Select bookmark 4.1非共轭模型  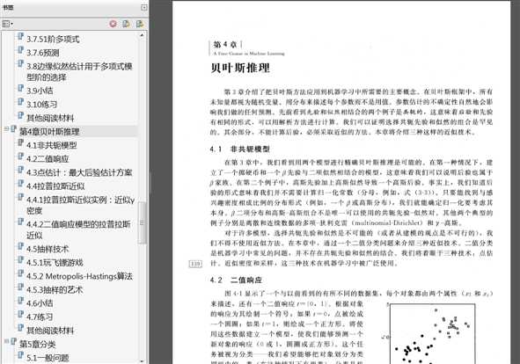tap(52, 145)
